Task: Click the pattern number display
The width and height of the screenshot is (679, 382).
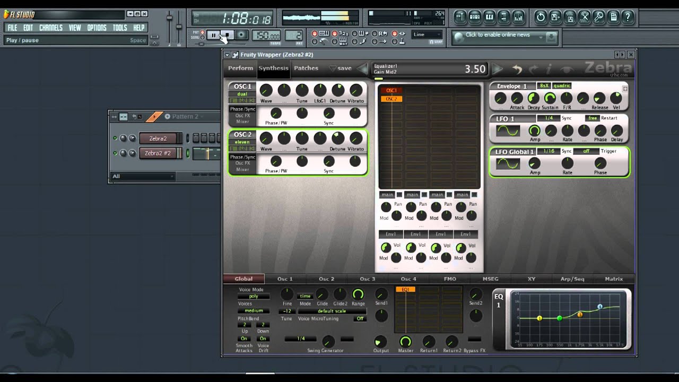Action: point(294,36)
